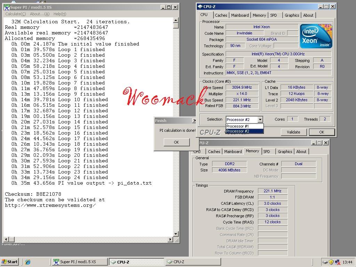Click the Channels # field Dual
This screenshot has height=267, width=356.
[299, 164]
